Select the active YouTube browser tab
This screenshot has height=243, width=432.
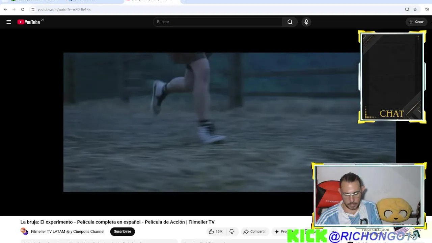click(x=152, y=1)
